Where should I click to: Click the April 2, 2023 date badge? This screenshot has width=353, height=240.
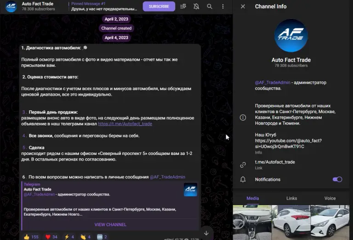116,19
